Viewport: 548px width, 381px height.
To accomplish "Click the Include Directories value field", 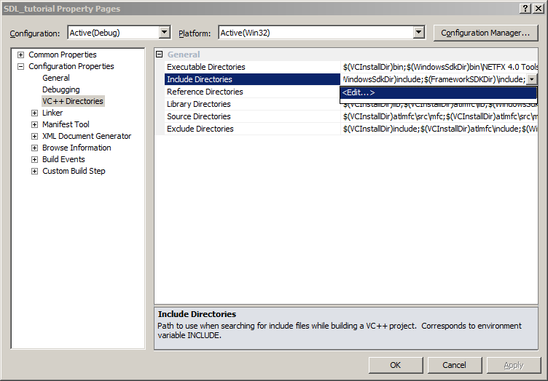I will (434, 79).
